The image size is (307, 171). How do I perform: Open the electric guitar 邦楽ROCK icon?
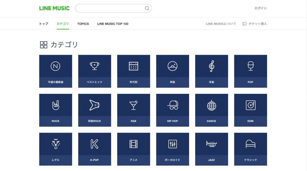click(94, 105)
